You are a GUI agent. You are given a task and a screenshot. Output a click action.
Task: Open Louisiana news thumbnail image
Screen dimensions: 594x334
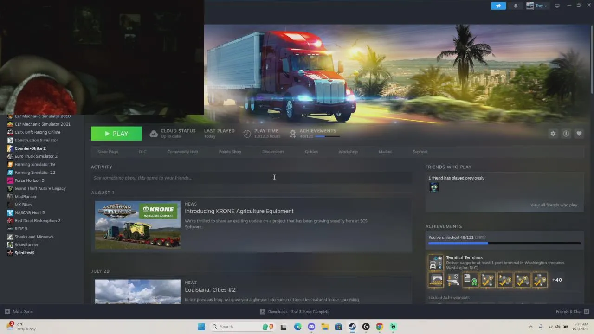click(138, 291)
